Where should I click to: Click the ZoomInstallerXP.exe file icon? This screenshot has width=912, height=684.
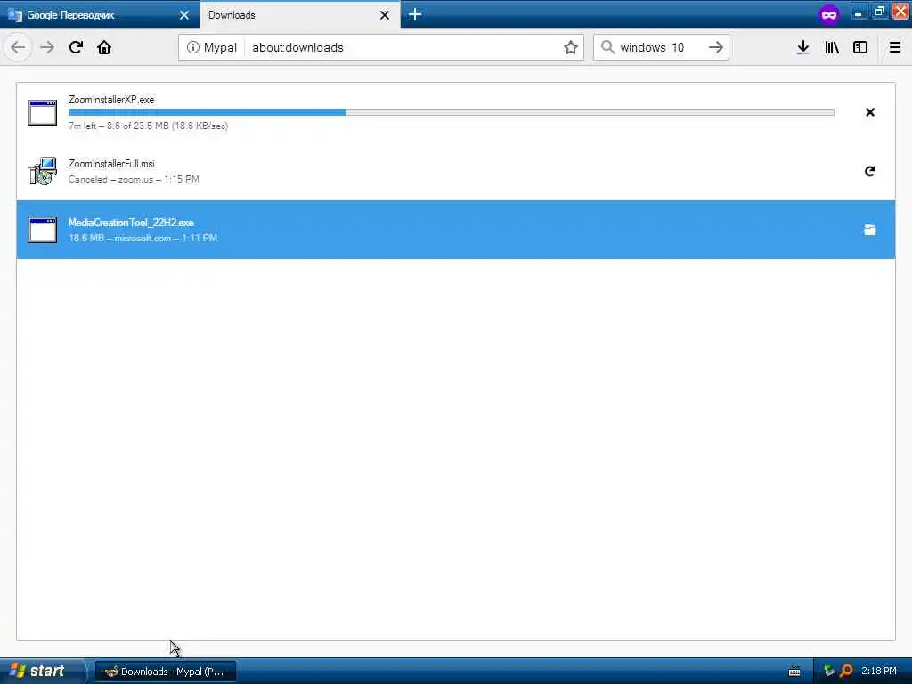pyautogui.click(x=43, y=113)
